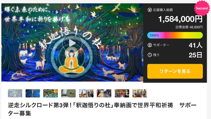Select the green and yellow painting thumbnail
This screenshot has height=119, width=211.
pyautogui.click(x=50, y=93)
